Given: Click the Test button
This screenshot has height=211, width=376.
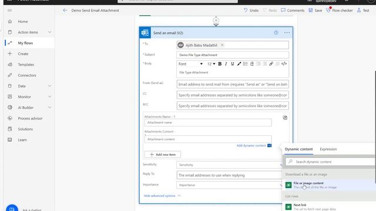Looking at the screenshot, I should [363, 11].
